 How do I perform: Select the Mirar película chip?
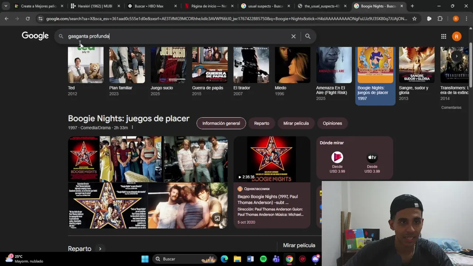pyautogui.click(x=296, y=123)
